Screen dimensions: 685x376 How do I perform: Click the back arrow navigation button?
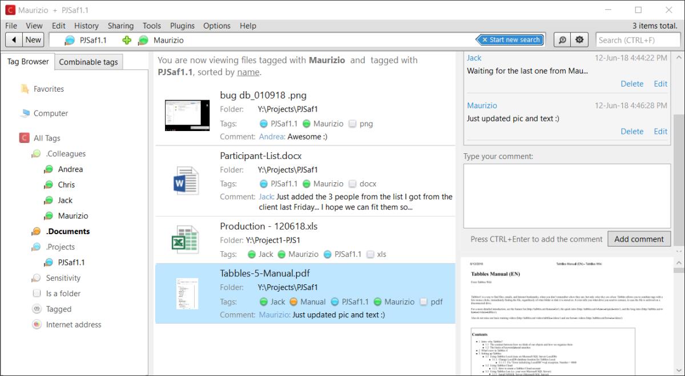14,40
